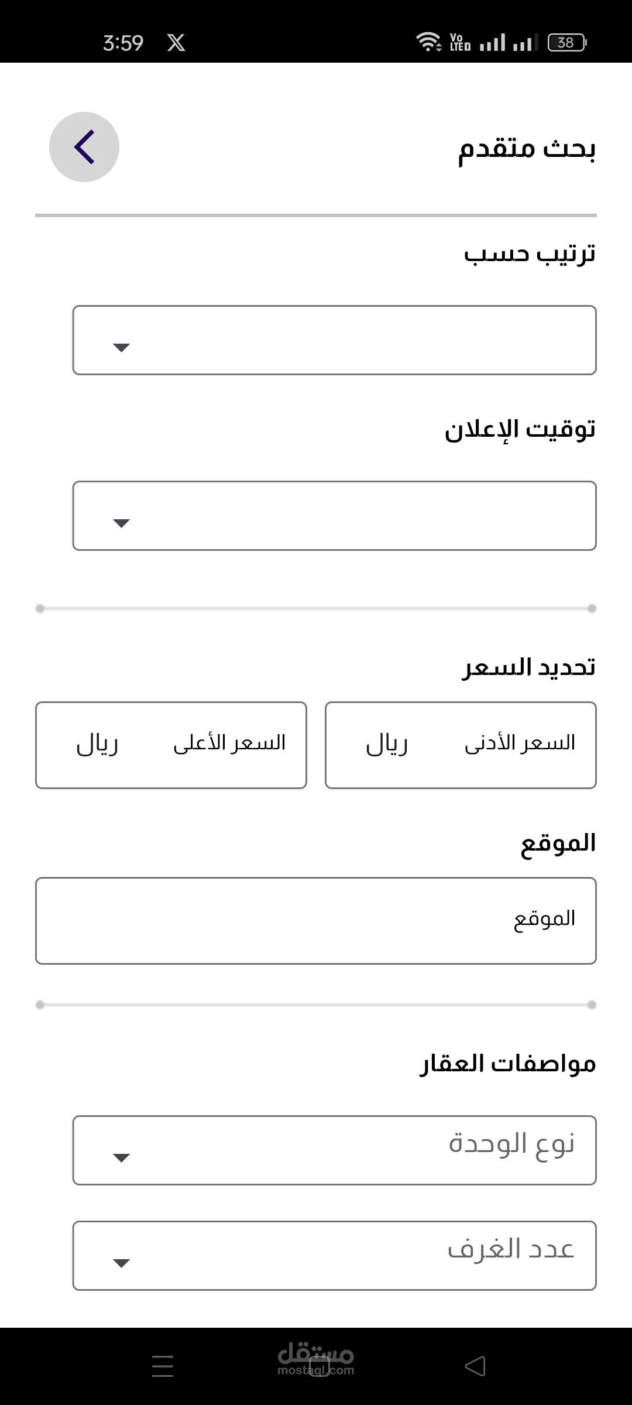Click the السعر الأدنى minimum price field
The image size is (632, 1405).
pos(461,745)
